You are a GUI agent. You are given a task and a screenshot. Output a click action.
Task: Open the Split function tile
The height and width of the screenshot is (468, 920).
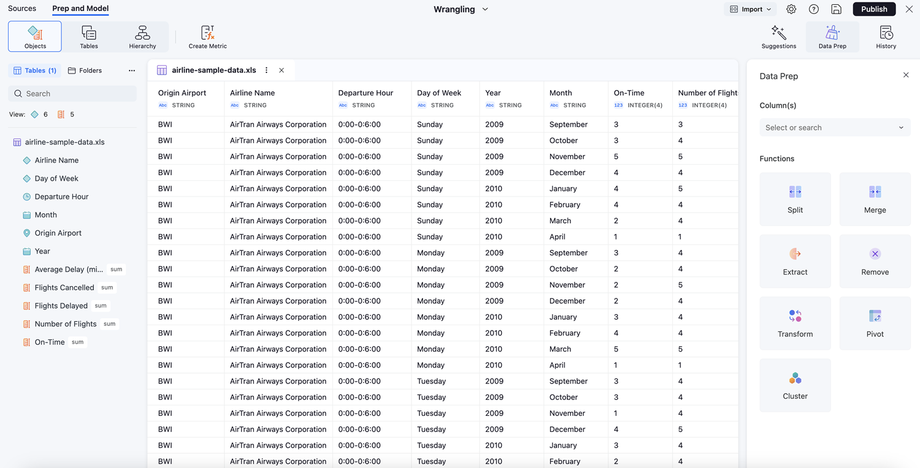(x=795, y=199)
